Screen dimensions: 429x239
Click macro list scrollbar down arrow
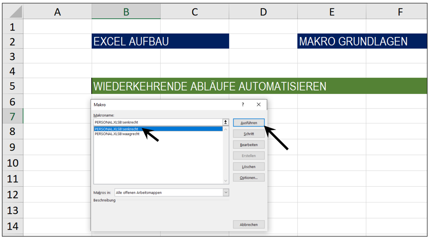[x=226, y=181]
